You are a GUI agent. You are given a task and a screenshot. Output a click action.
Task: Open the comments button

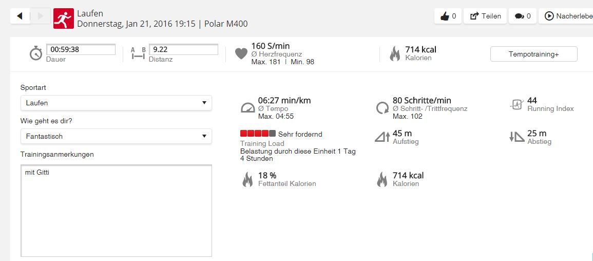(523, 16)
